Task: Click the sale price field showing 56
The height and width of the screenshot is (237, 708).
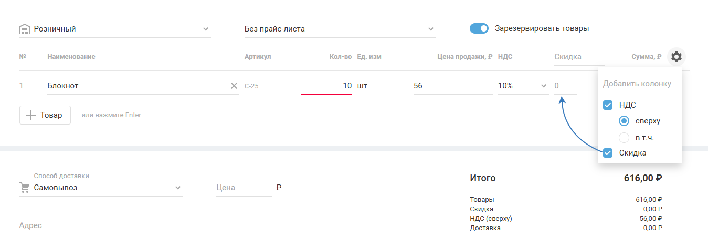Action: [x=452, y=86]
